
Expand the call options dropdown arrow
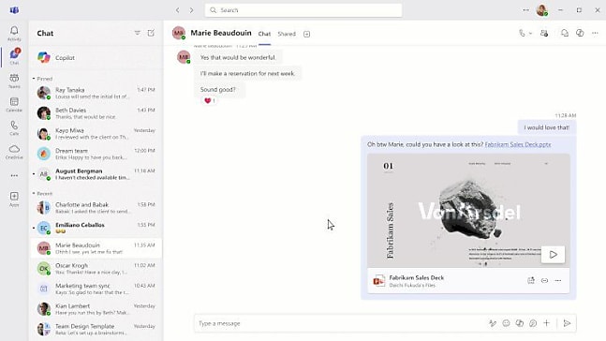coord(531,33)
